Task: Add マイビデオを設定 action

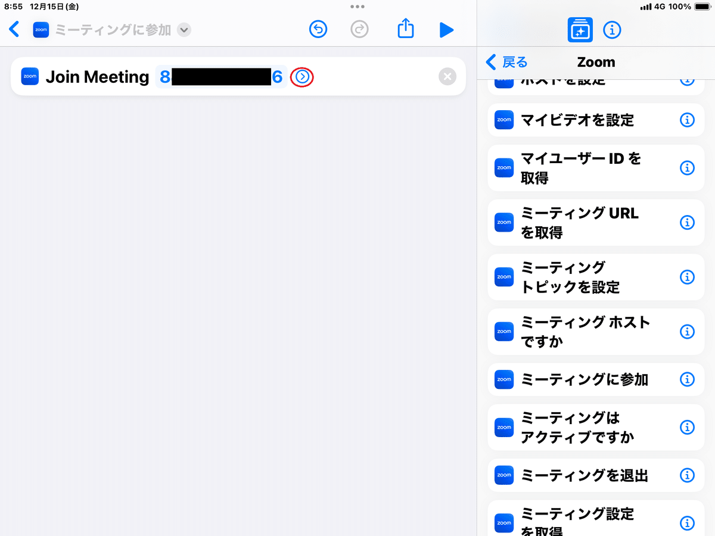Action: tap(596, 120)
